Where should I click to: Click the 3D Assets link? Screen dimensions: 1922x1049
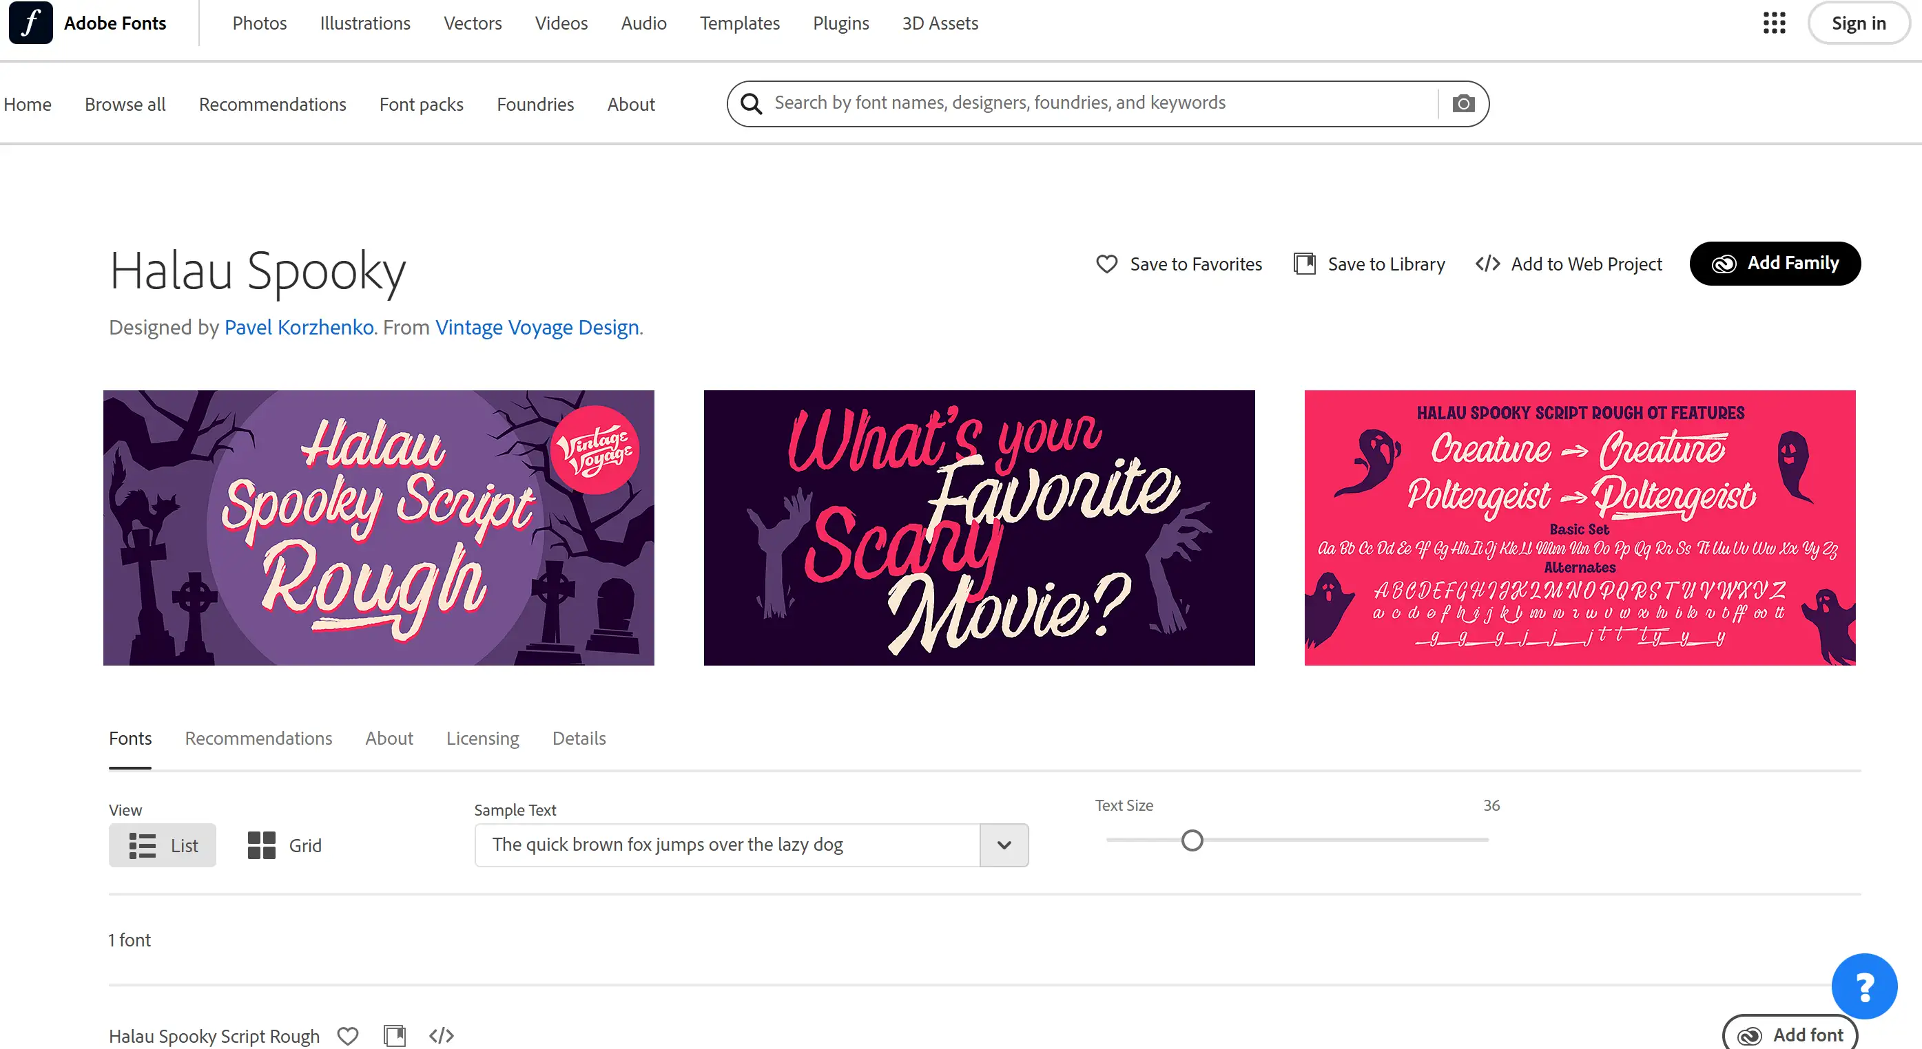tap(940, 23)
